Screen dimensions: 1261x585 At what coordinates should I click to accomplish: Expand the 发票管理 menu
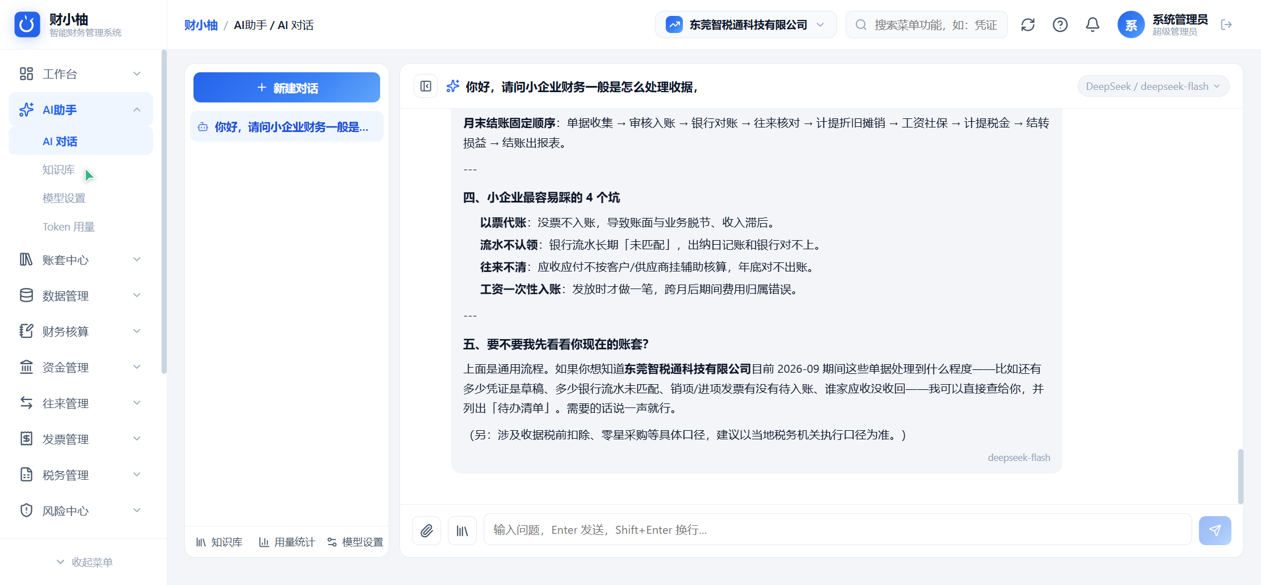coord(81,439)
